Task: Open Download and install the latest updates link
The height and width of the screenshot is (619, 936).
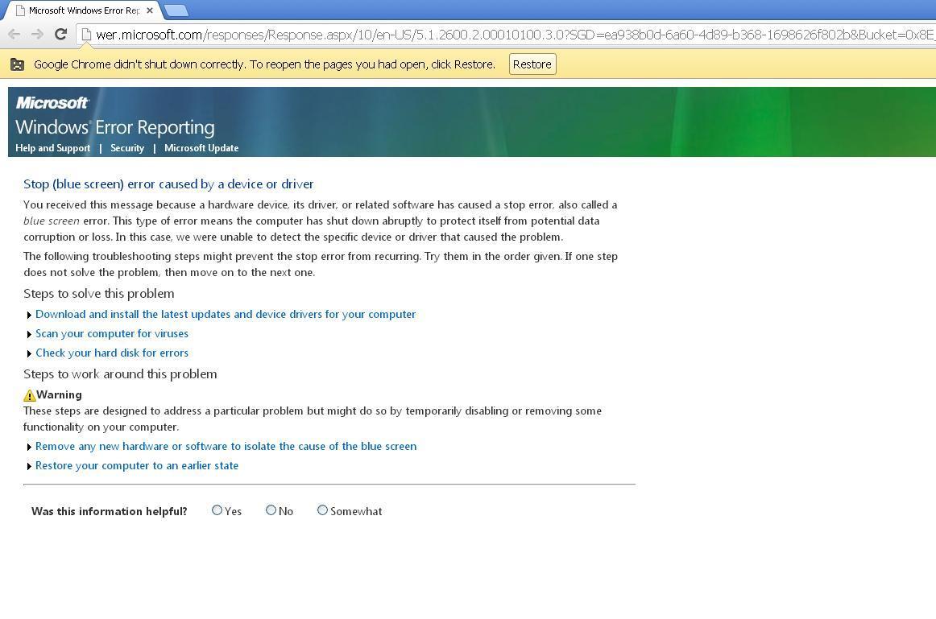Action: click(x=226, y=314)
